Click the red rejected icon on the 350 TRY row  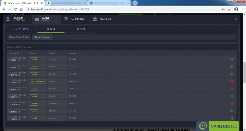[232, 89]
